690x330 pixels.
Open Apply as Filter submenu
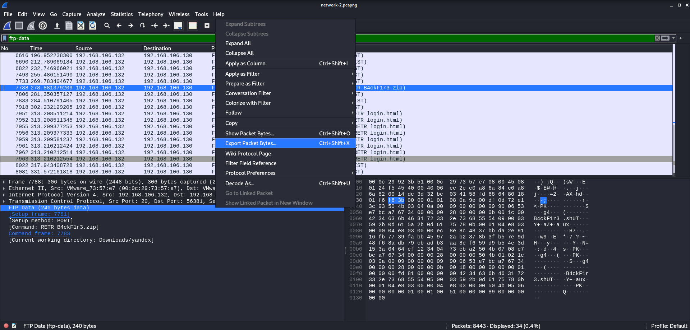285,74
